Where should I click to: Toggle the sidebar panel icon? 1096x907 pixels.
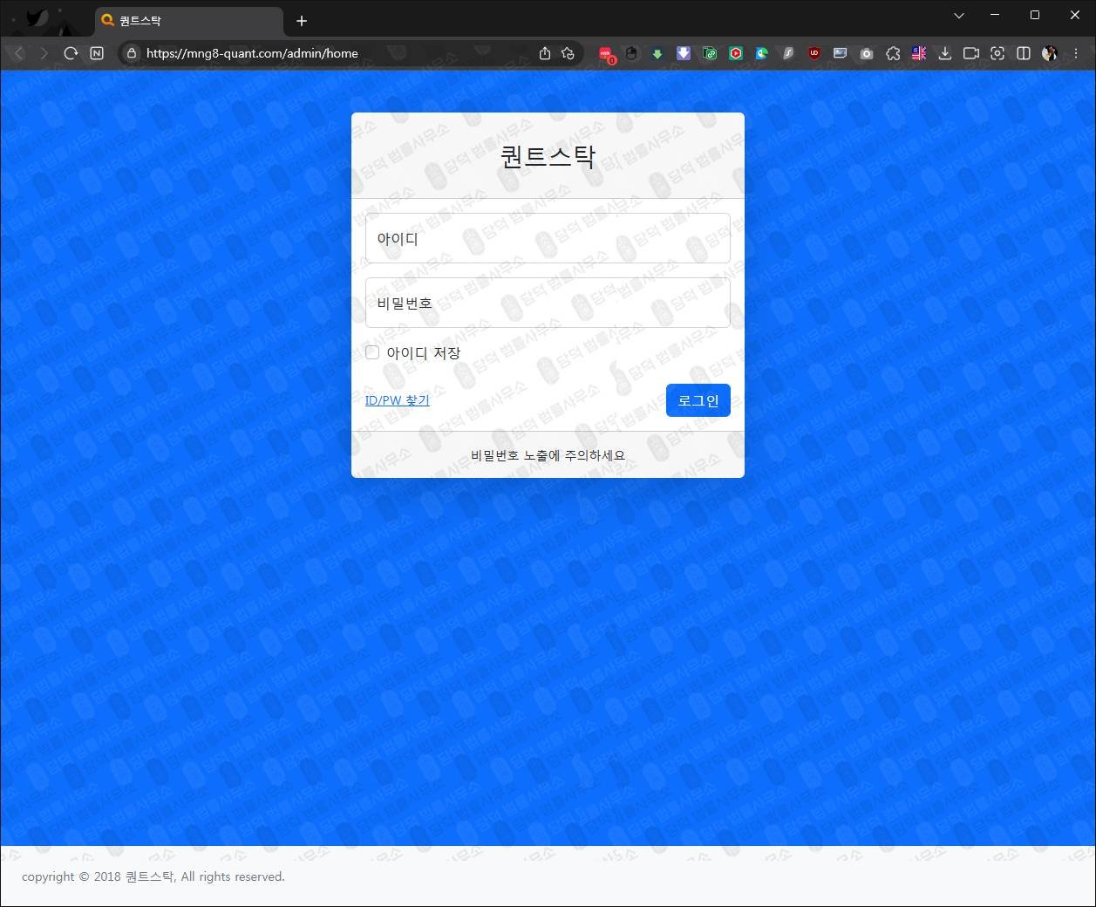(x=1024, y=53)
